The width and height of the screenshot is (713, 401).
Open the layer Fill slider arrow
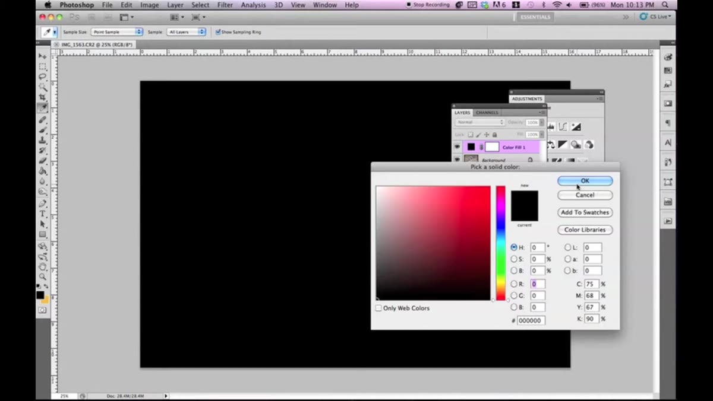[542, 135]
